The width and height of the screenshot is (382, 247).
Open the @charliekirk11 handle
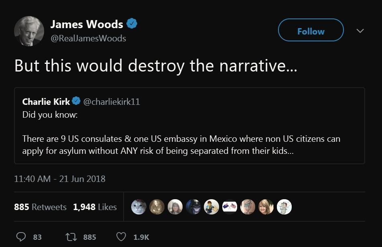click(112, 102)
